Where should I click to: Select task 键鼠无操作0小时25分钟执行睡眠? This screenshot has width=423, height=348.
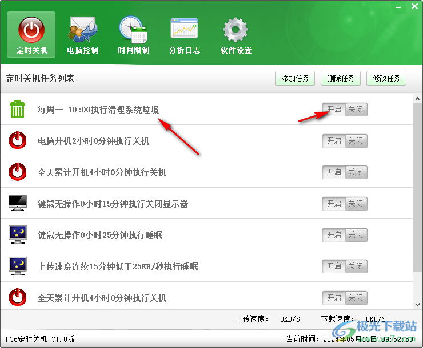(100, 235)
